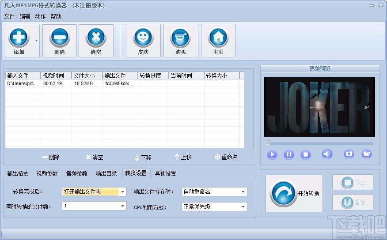Click the 删除 link below the file list
Screen dimensions: 387x240
[x=51, y=157]
